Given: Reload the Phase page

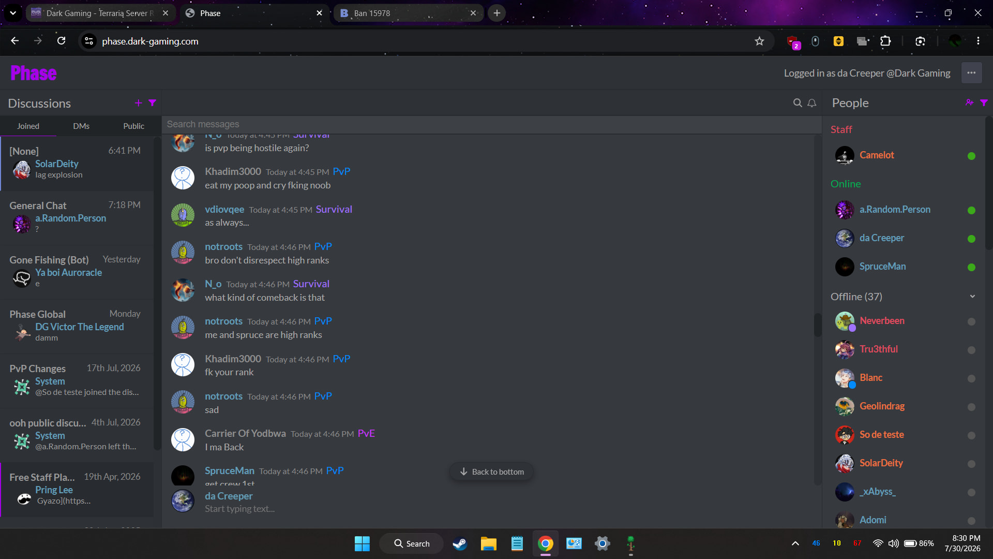Looking at the screenshot, I should pos(62,41).
